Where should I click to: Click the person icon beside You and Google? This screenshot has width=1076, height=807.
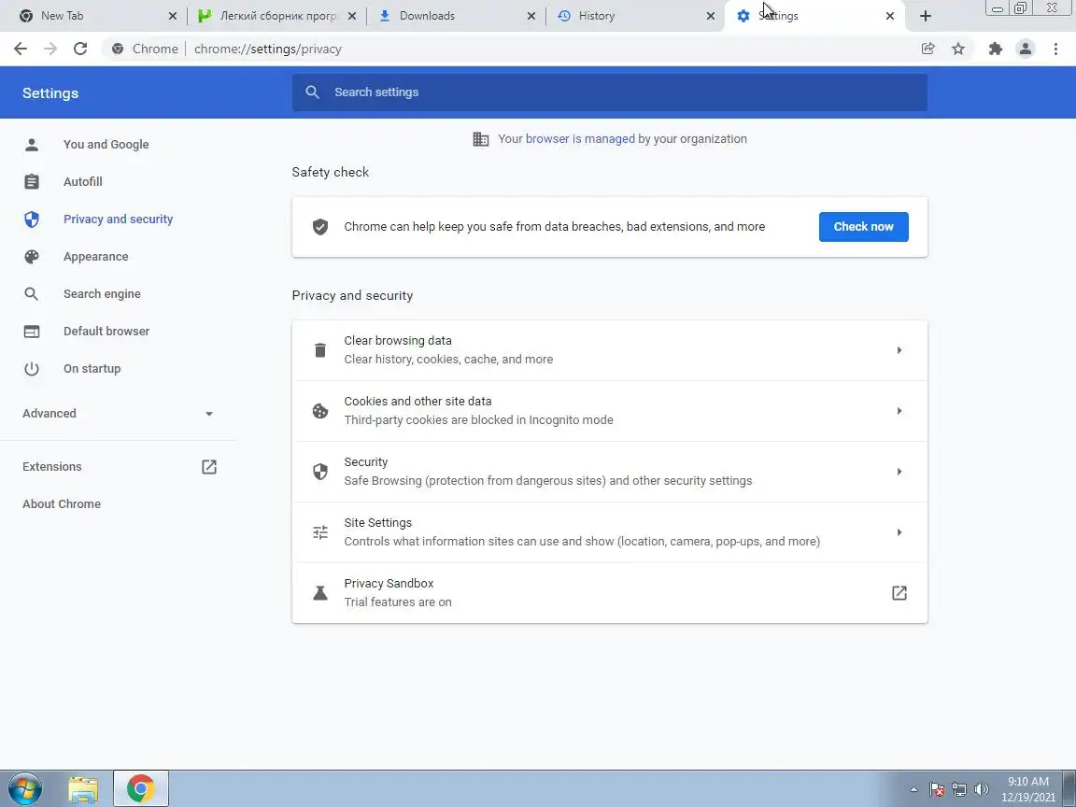coord(32,144)
